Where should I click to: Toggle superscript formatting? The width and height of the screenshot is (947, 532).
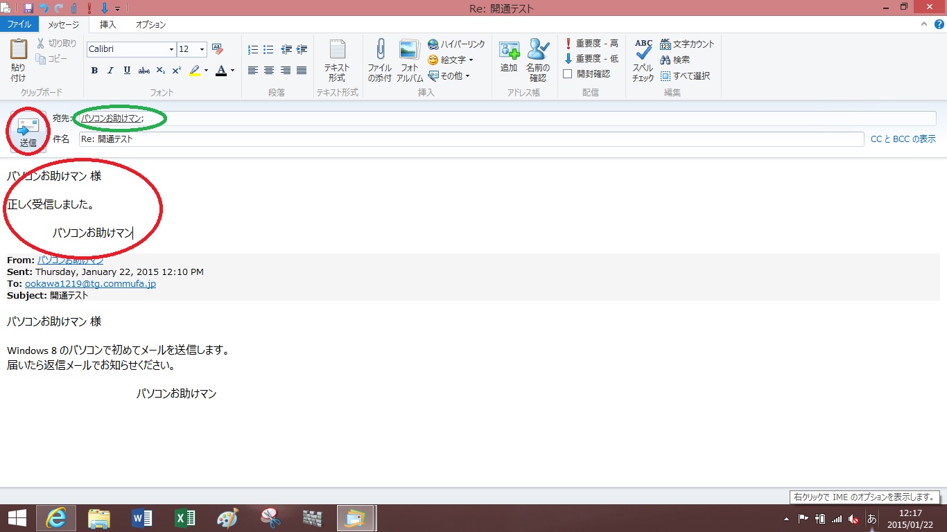coord(176,70)
